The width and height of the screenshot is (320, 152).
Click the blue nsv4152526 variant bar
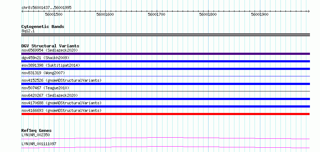[x=165, y=84]
